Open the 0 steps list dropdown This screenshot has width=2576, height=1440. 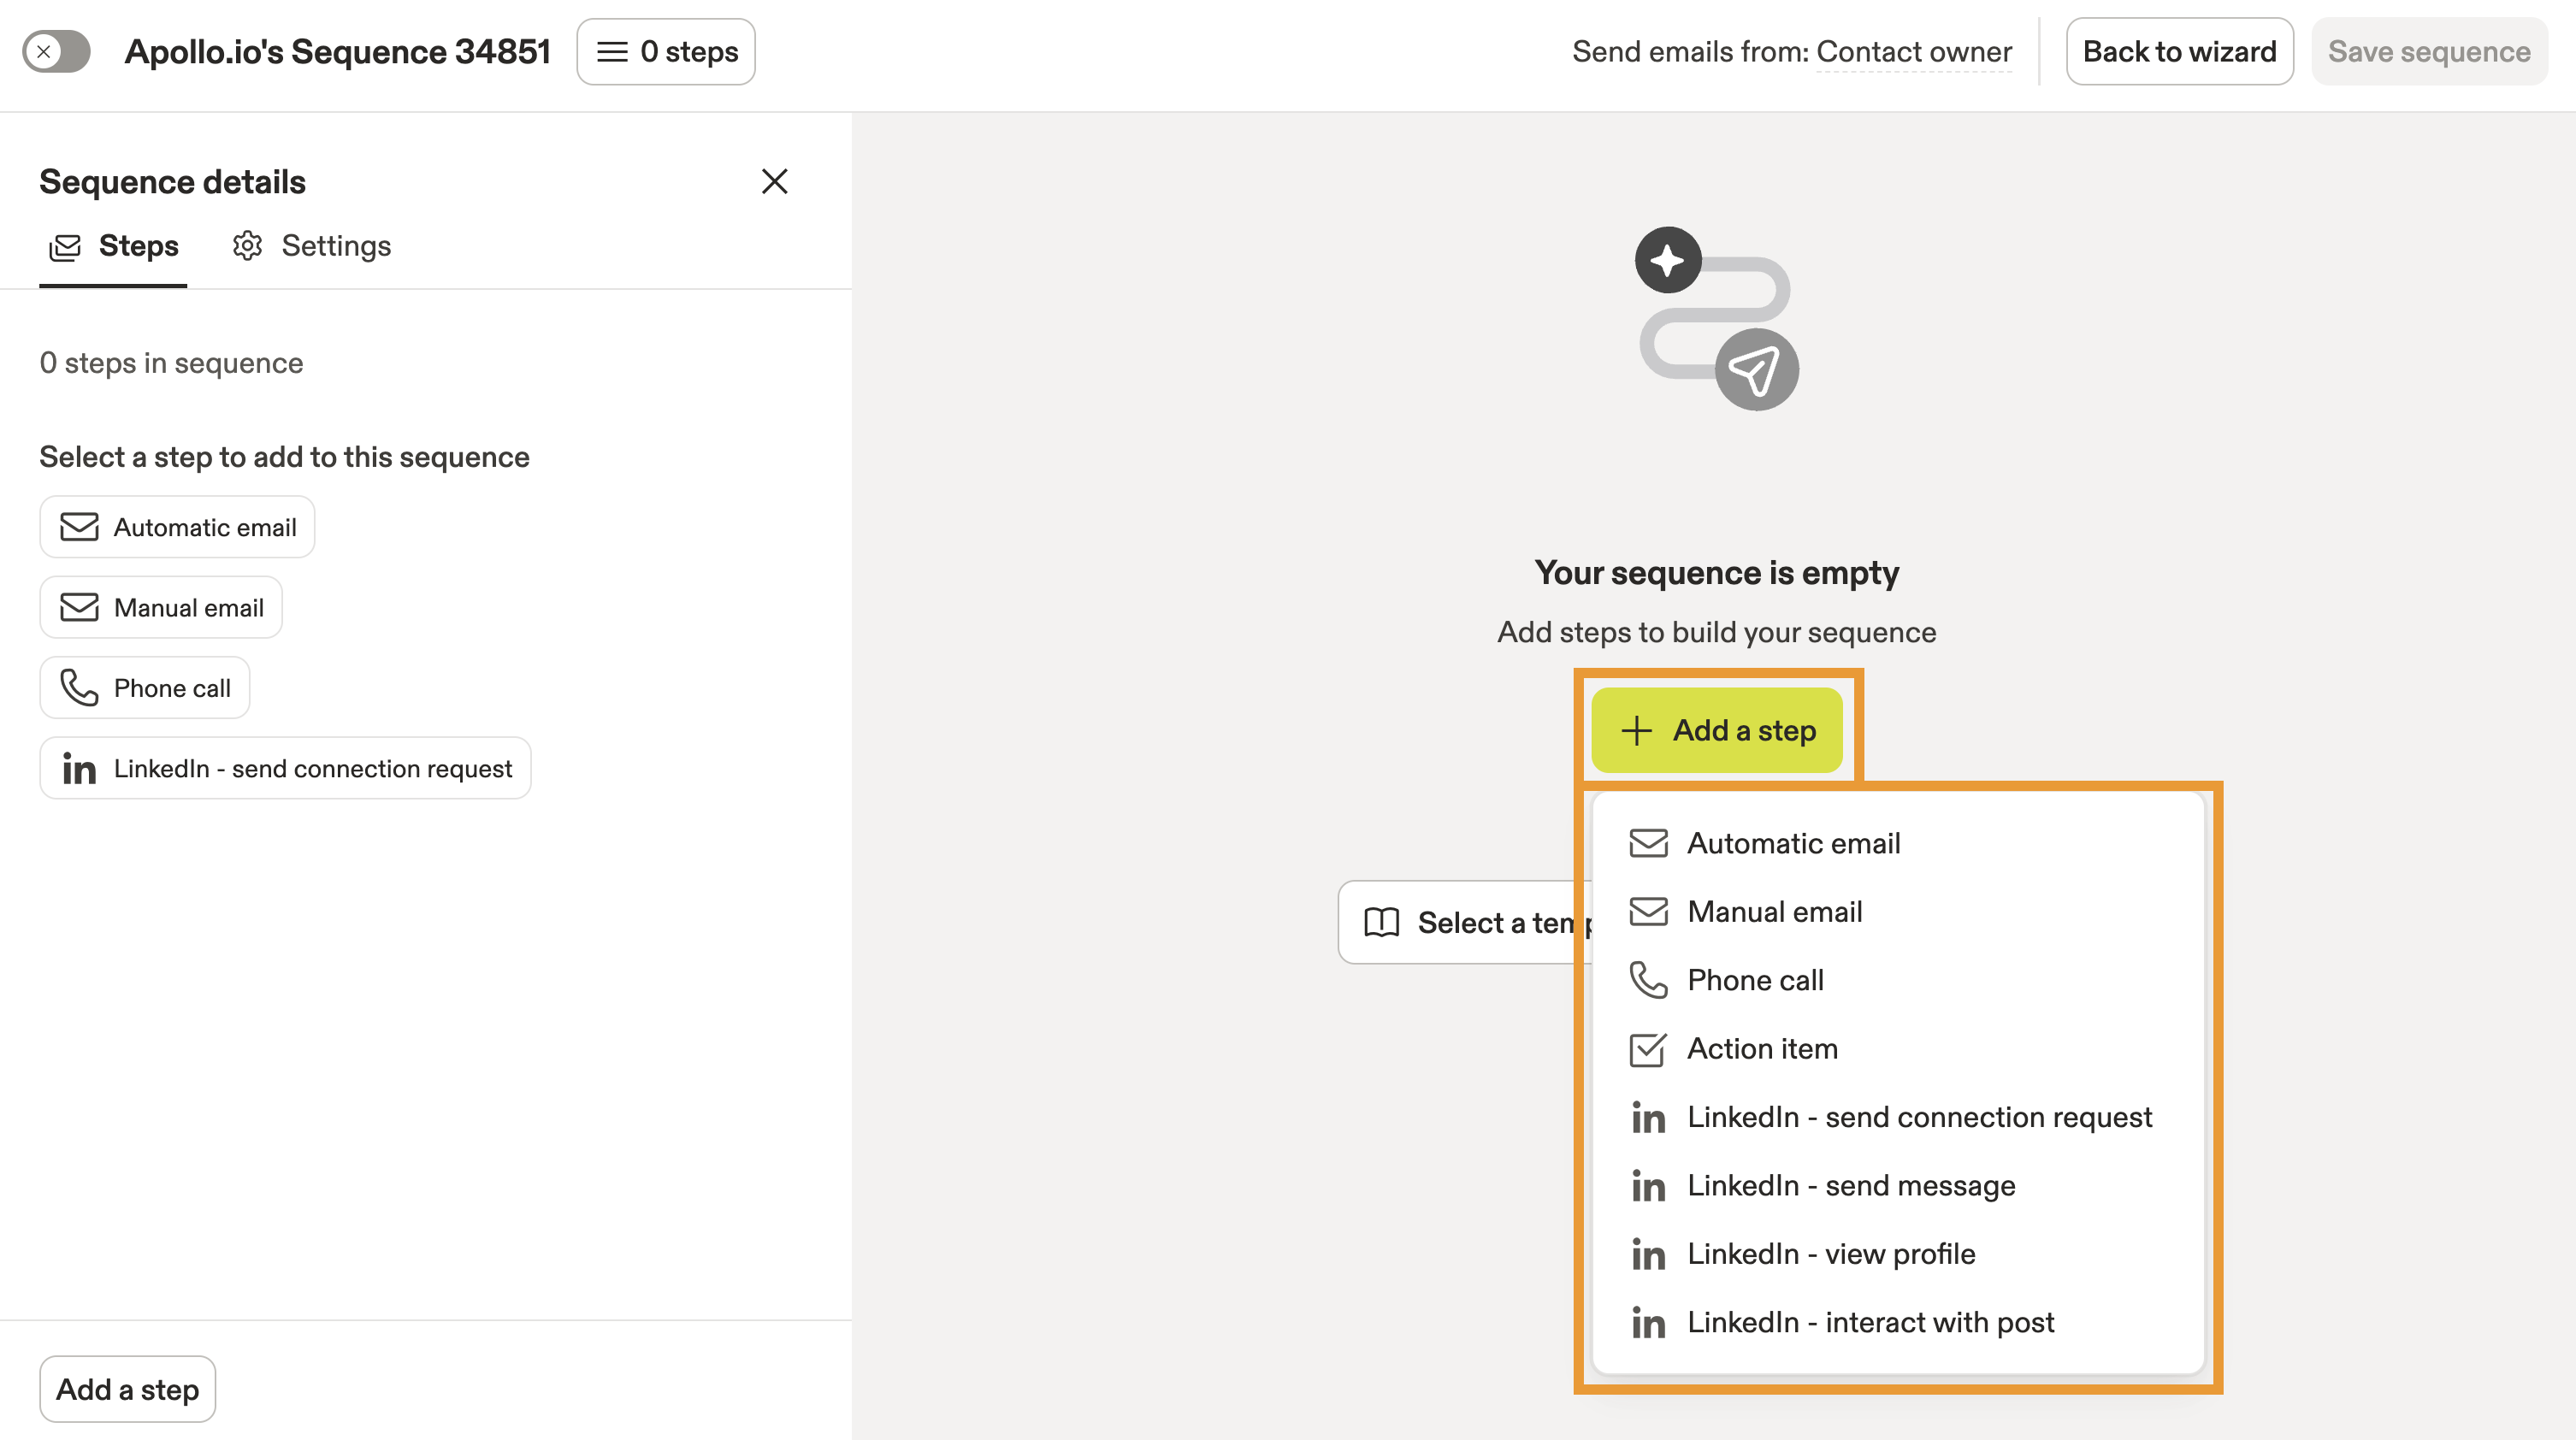pos(666,52)
